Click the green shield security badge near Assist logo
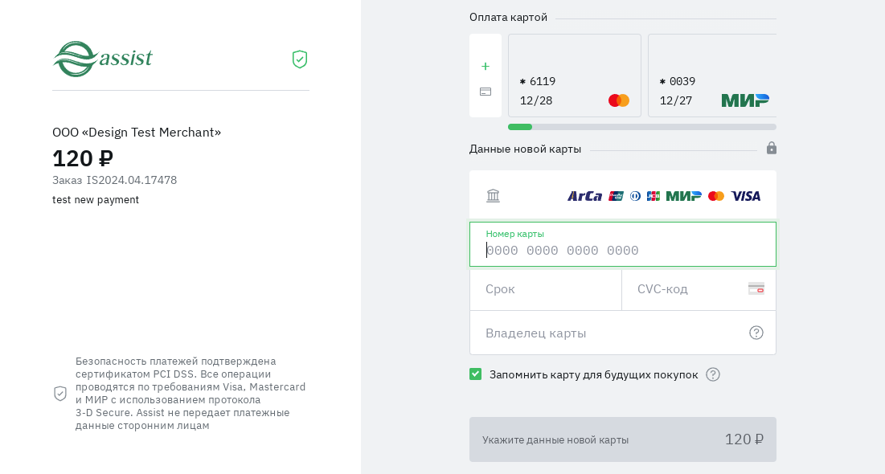This screenshot has height=474, width=885. pos(300,59)
